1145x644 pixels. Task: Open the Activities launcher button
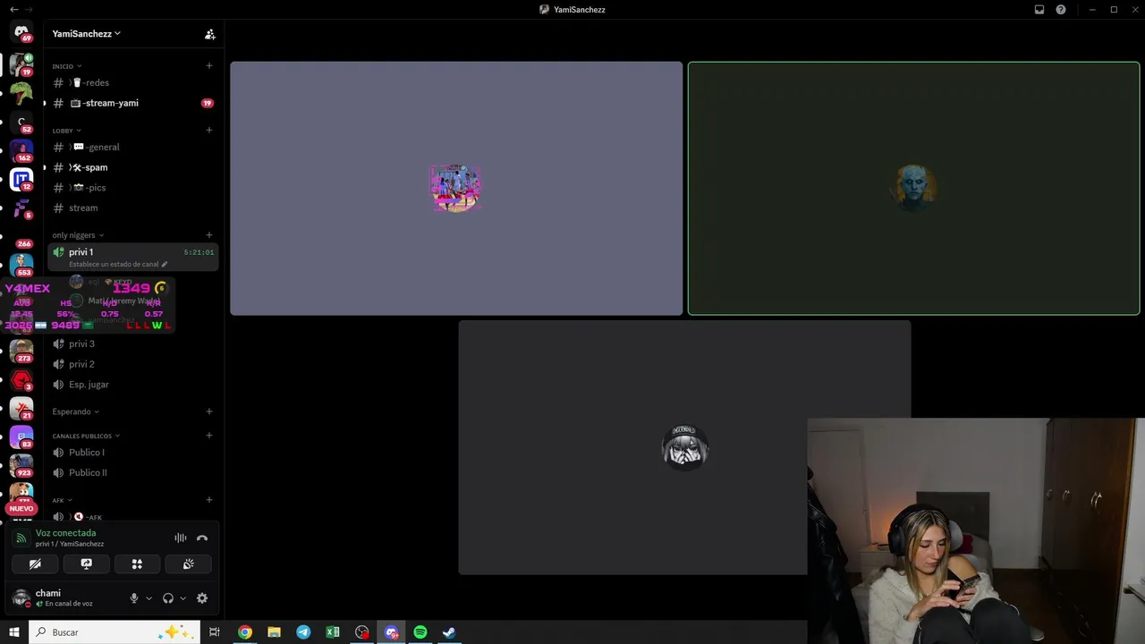(137, 564)
